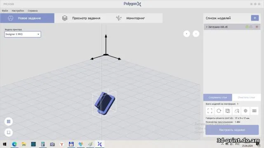264x148 pixels.
Task: Open Microsoft Edge from the taskbar
Action: pos(14,144)
